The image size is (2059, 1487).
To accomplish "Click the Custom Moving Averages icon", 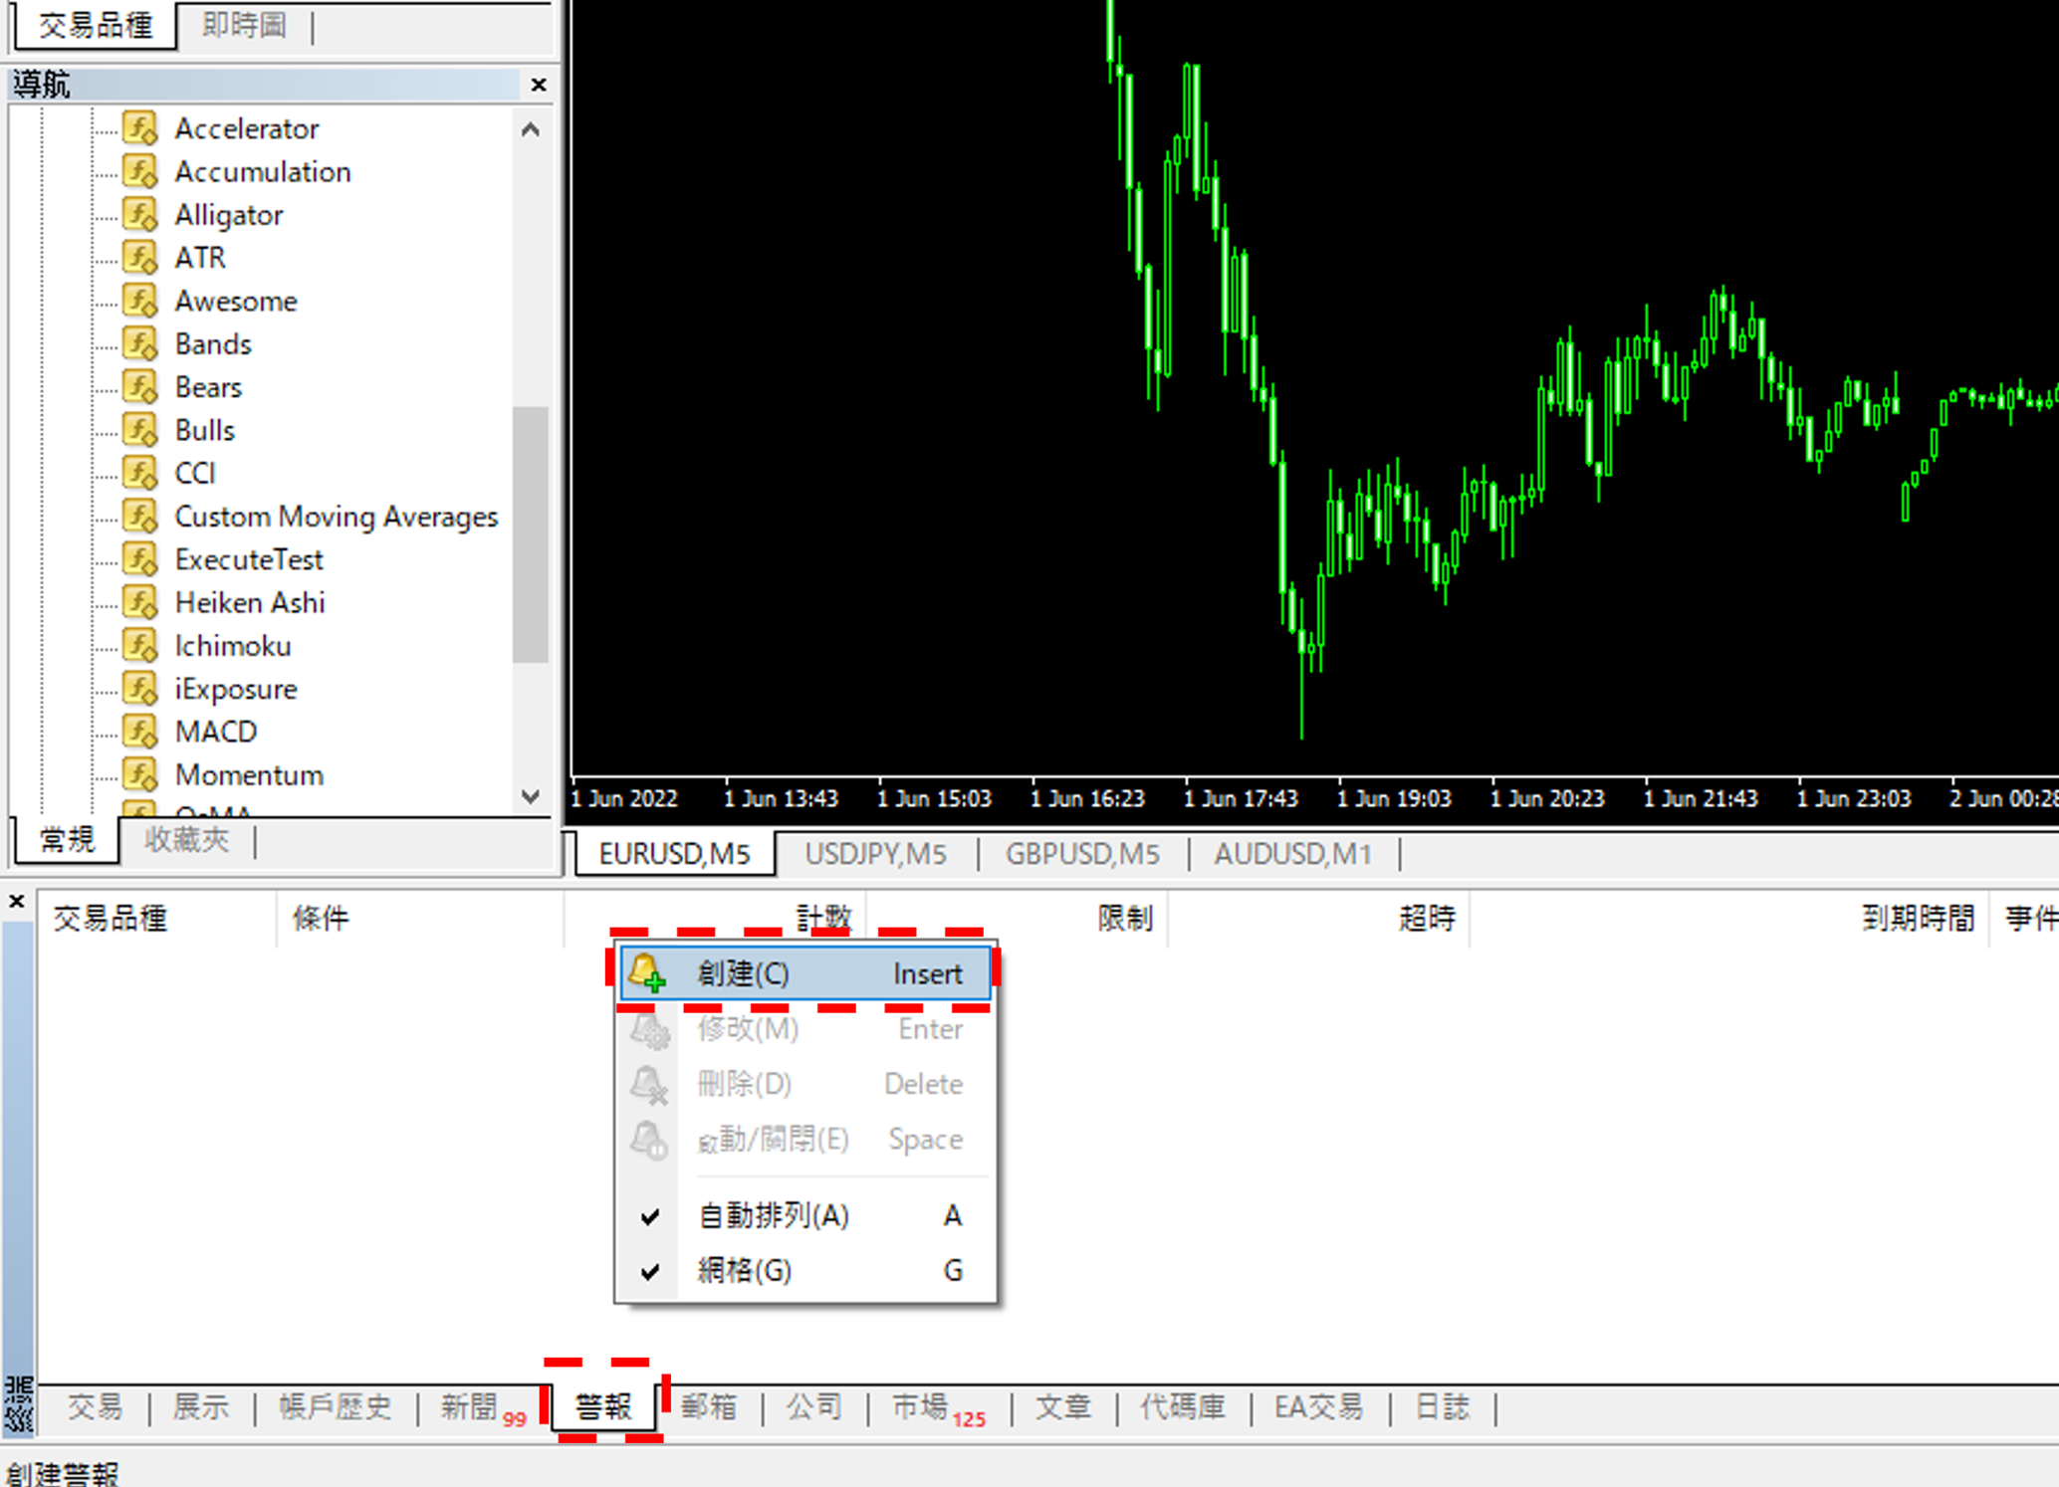I will (x=140, y=517).
